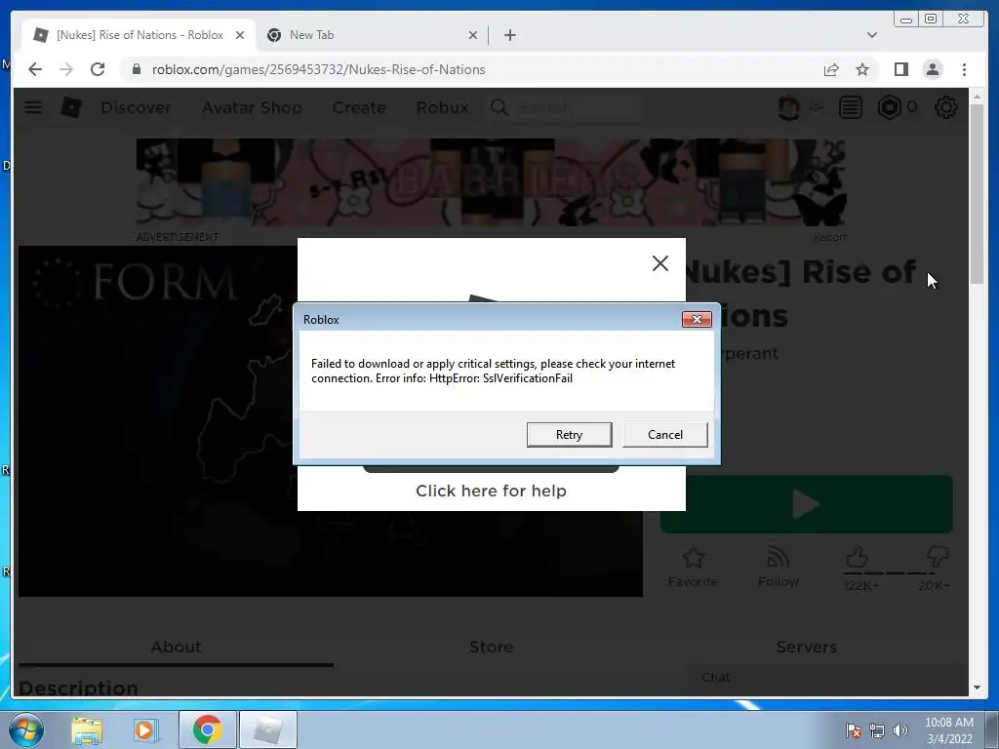
Task: Dislike the game with thumbs down
Action: click(x=937, y=557)
